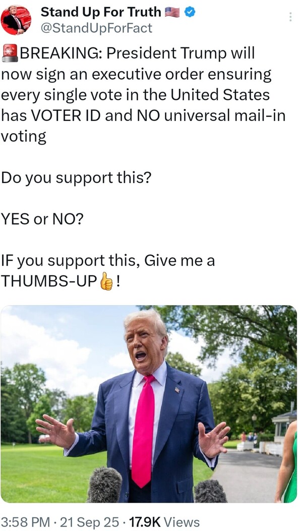Click the "Give me a THUMBS-UP" text
The height and width of the screenshot is (531, 306).
click(x=108, y=271)
